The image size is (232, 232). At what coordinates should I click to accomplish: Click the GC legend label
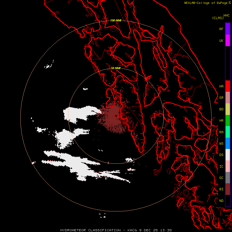(x=221, y=178)
